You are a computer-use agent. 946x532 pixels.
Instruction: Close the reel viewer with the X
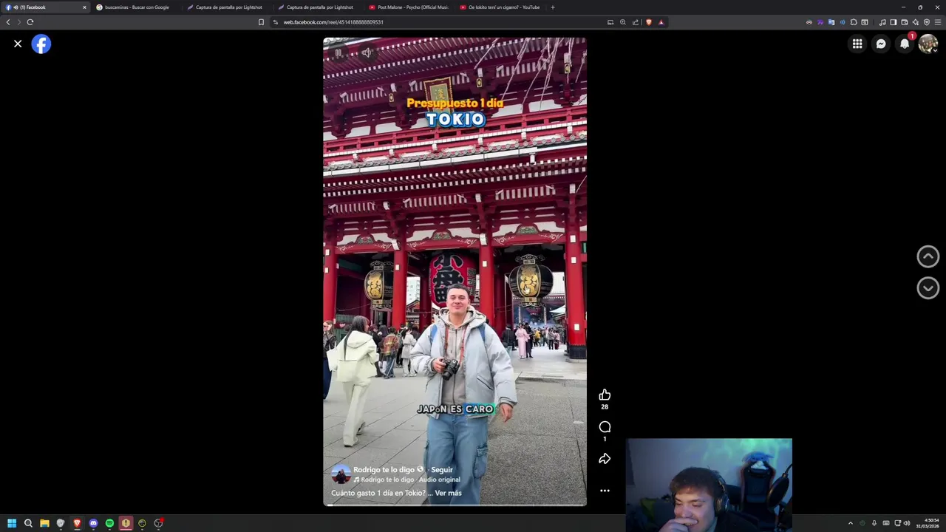tap(18, 44)
